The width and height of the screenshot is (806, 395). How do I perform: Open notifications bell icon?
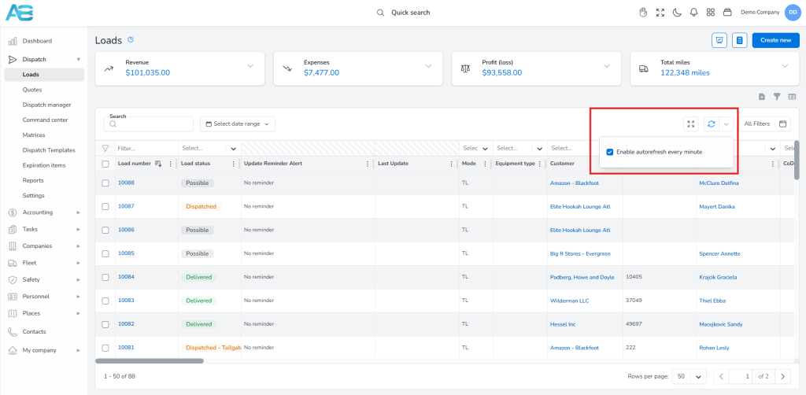pyautogui.click(x=694, y=13)
